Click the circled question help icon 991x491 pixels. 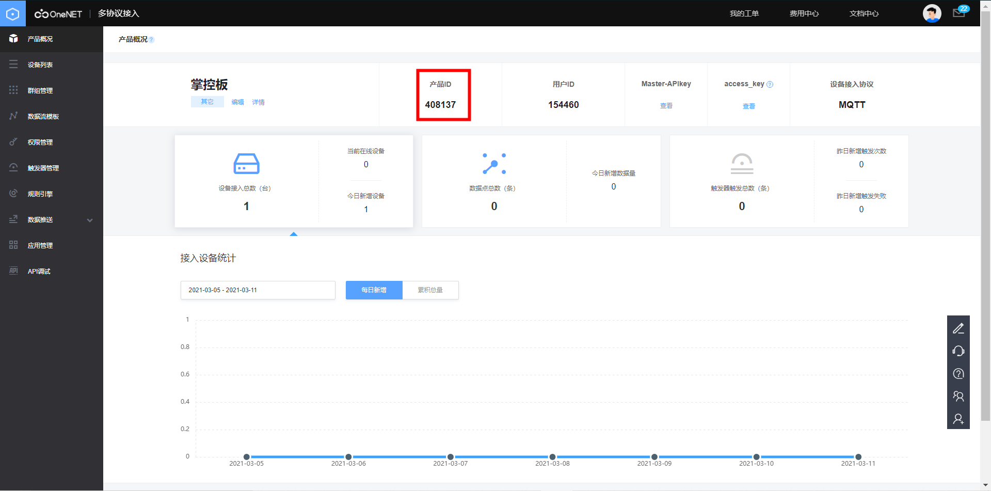tap(958, 374)
